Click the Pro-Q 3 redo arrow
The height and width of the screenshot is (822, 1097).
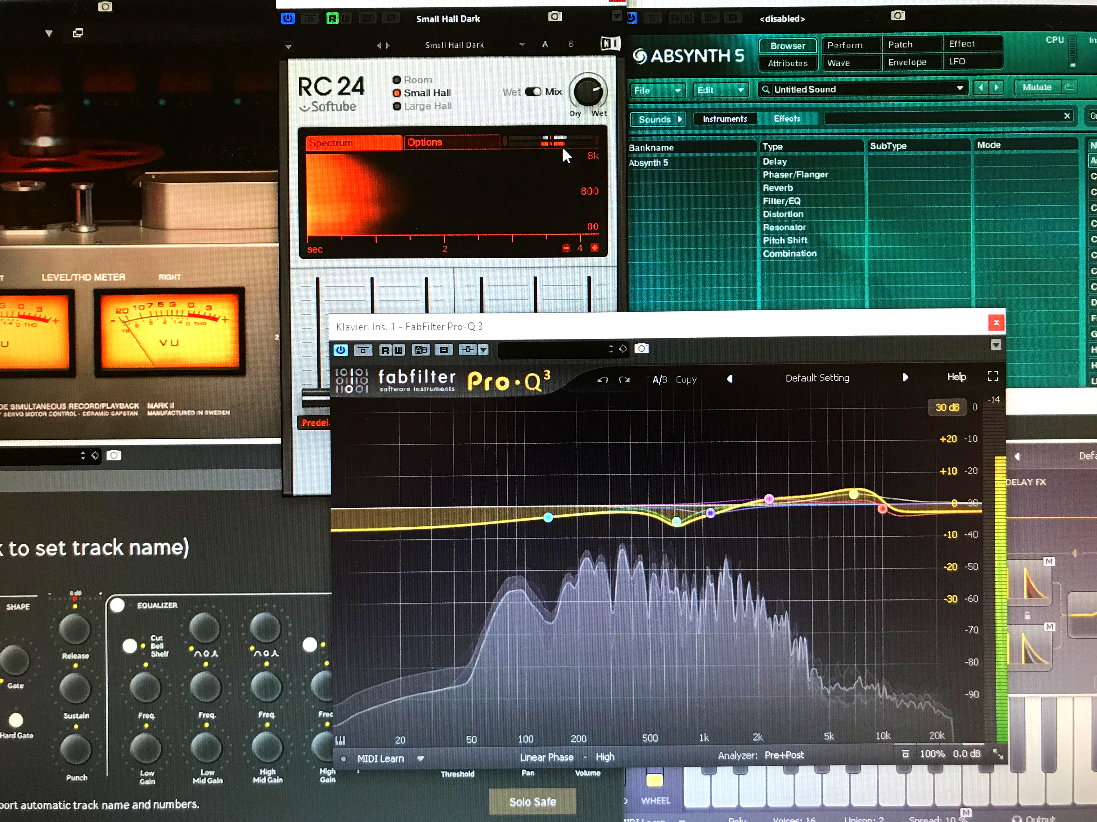(x=624, y=380)
